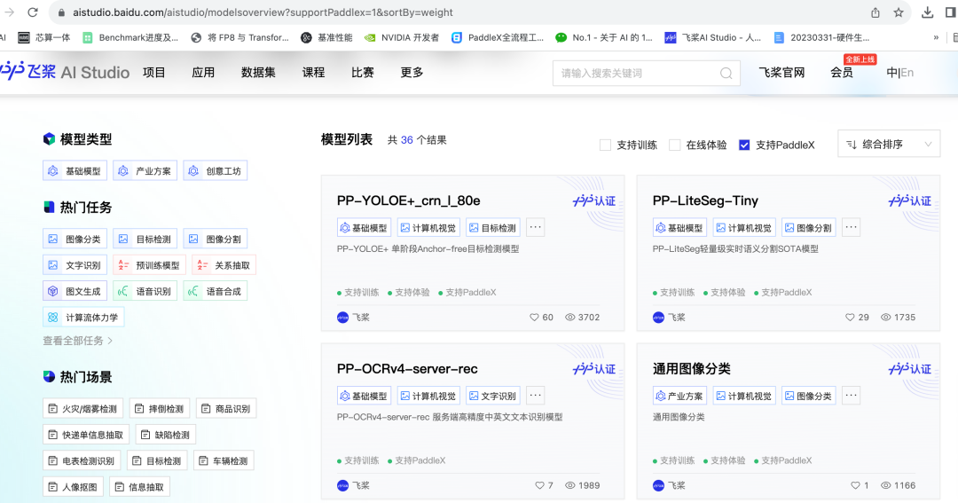Uncheck the 支持PaddleX checkbox

[x=744, y=145]
